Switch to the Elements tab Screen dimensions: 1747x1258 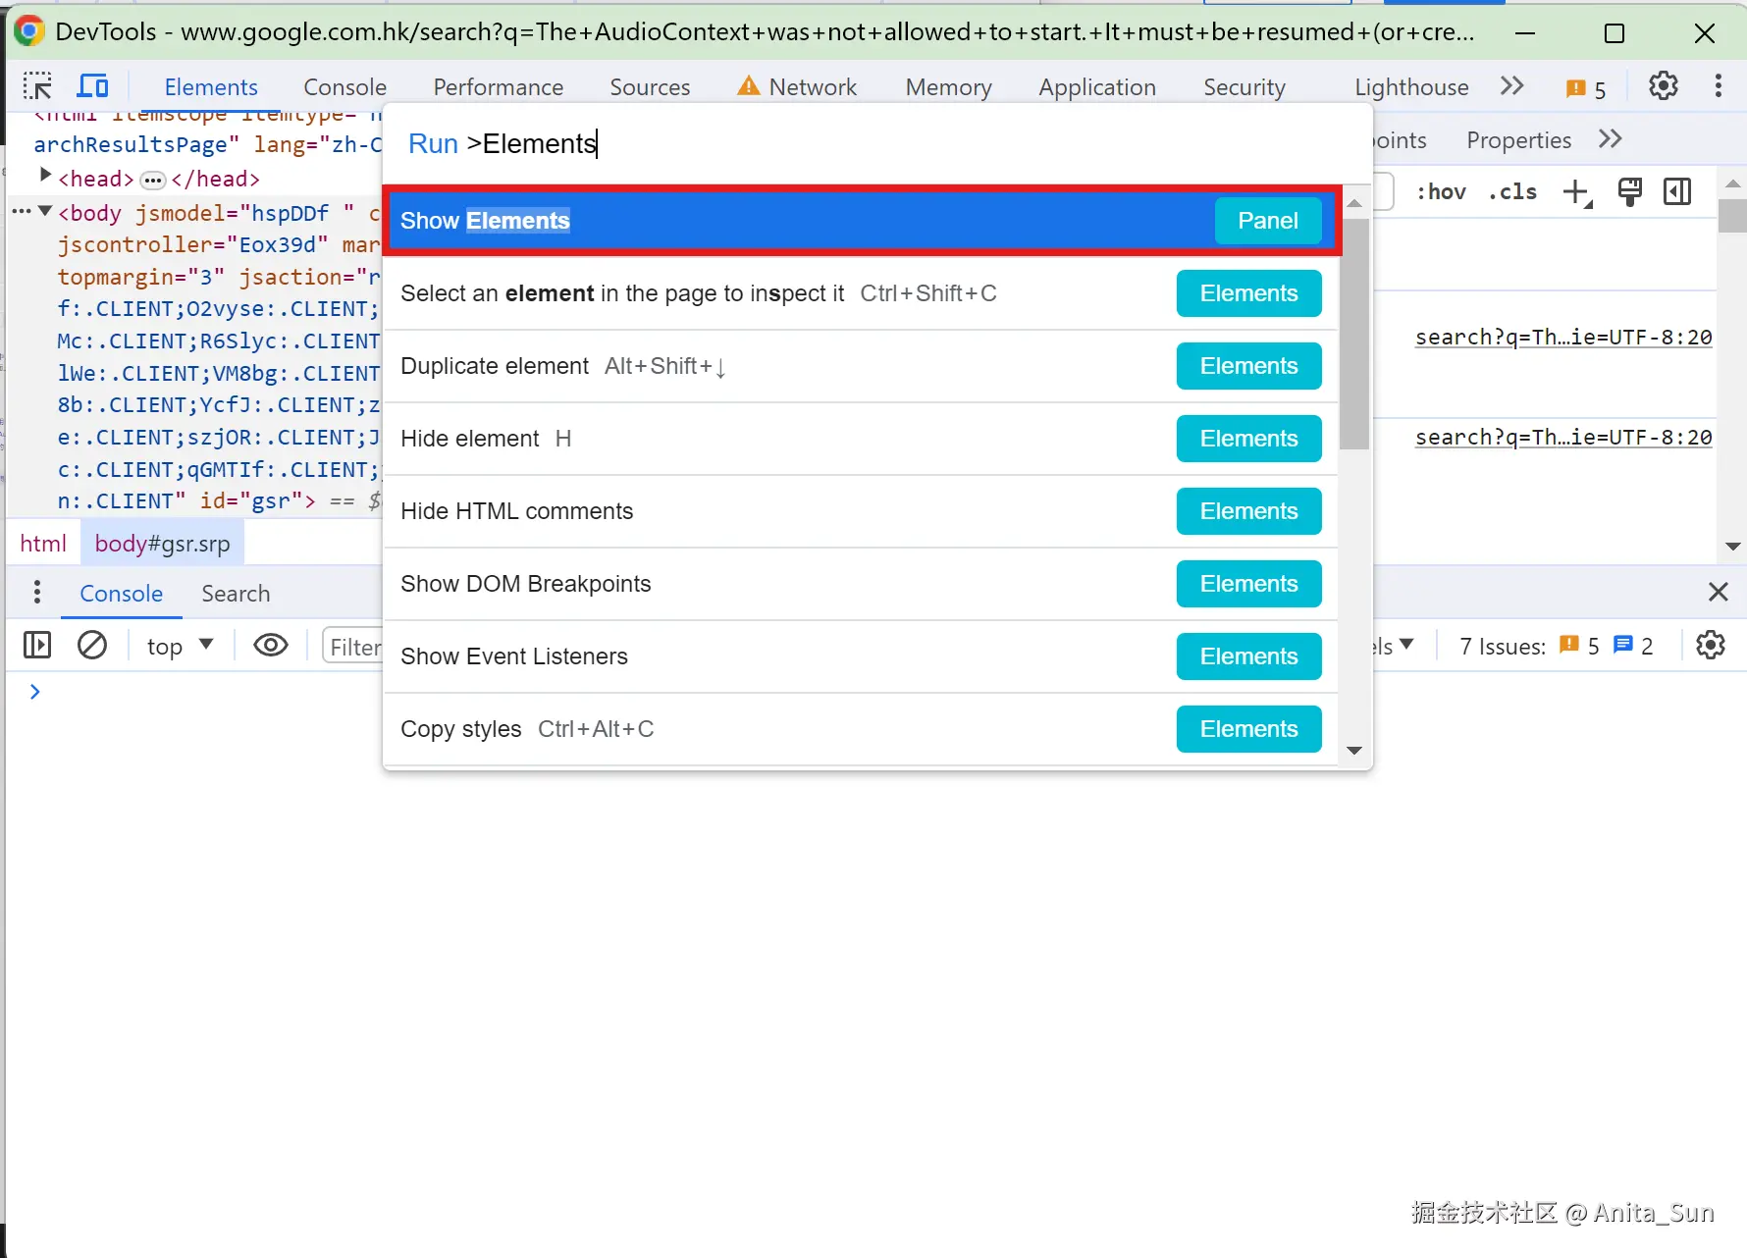(211, 87)
